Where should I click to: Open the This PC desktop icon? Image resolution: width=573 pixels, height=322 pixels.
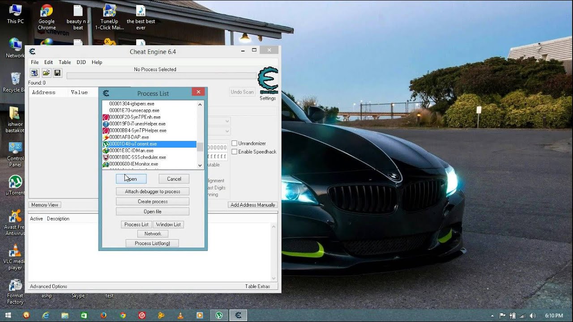pyautogui.click(x=15, y=14)
